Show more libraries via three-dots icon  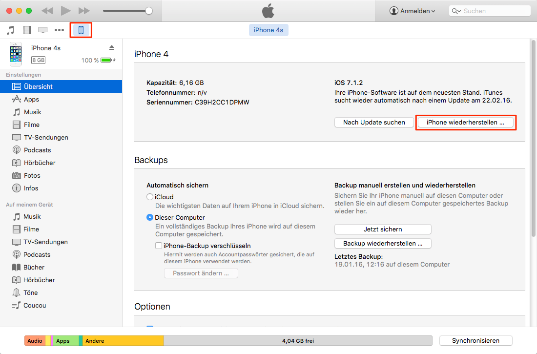click(59, 30)
